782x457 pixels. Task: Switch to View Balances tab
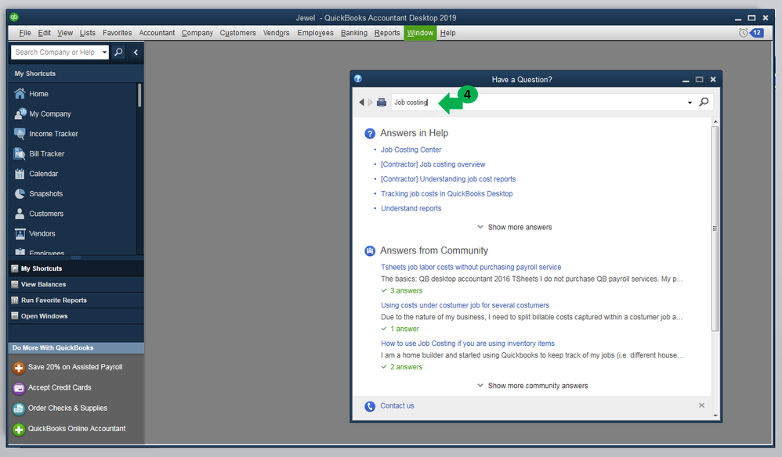[x=76, y=284]
